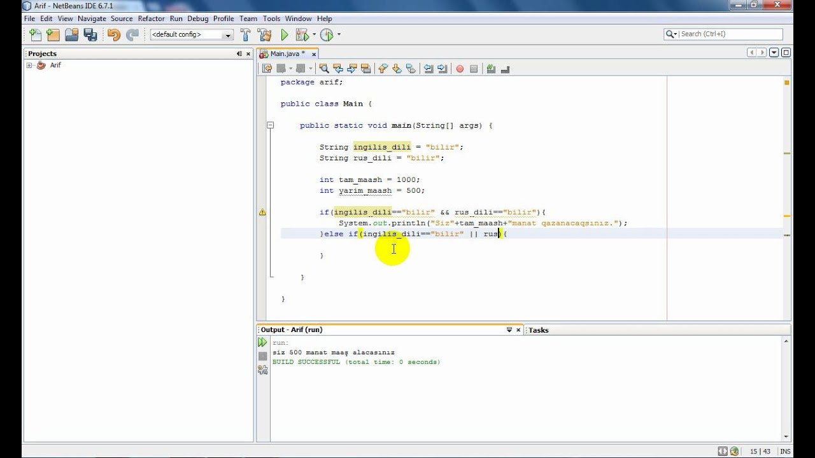
Task: Open the Debug Main Project dropdown arrow
Action: pyautogui.click(x=314, y=35)
